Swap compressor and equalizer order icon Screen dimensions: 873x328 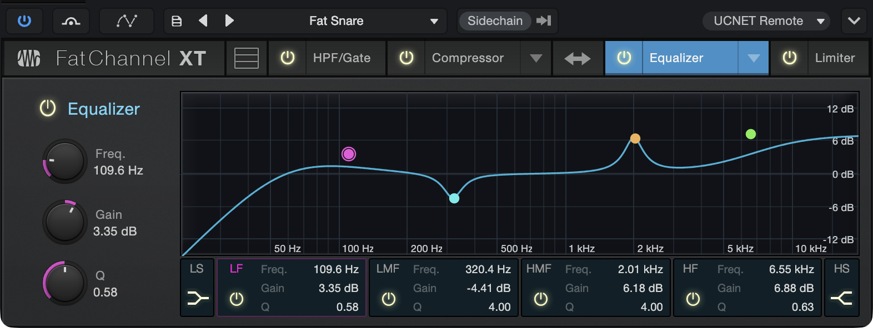coord(578,58)
